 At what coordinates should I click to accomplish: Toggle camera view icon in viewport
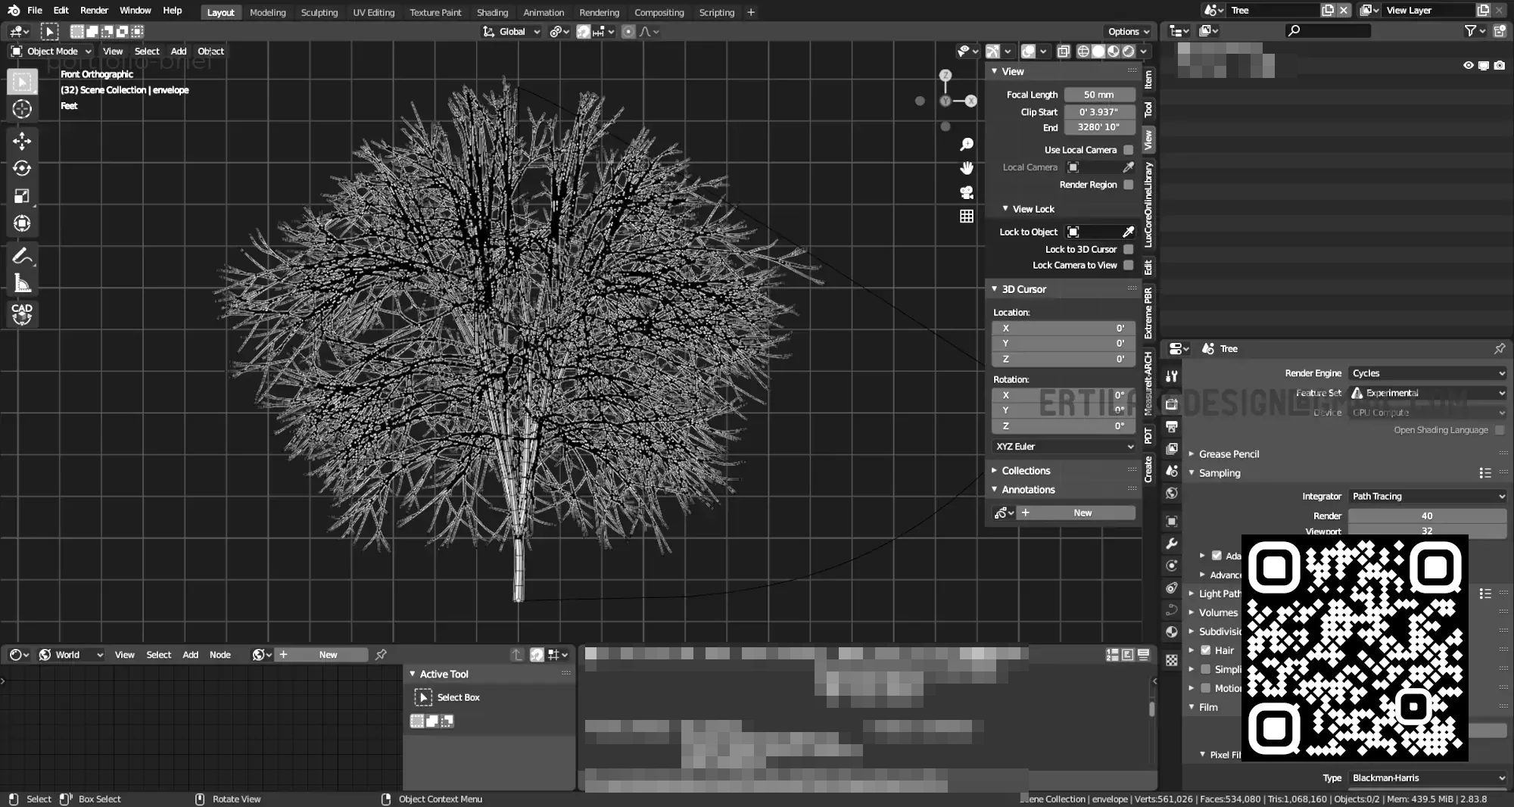point(967,192)
